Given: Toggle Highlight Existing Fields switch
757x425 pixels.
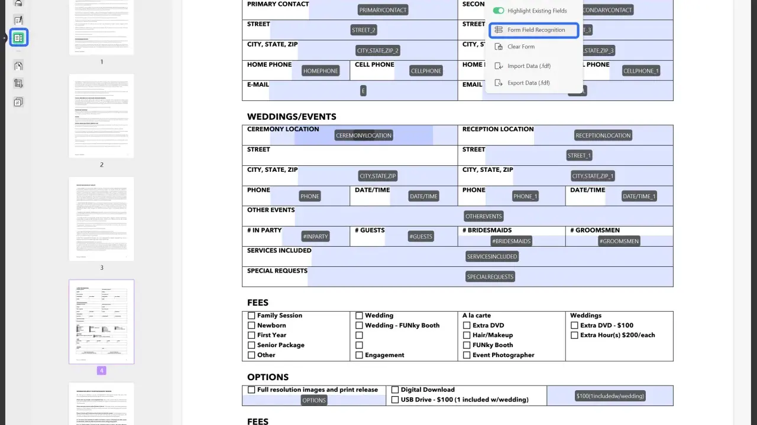Looking at the screenshot, I should (499, 11).
